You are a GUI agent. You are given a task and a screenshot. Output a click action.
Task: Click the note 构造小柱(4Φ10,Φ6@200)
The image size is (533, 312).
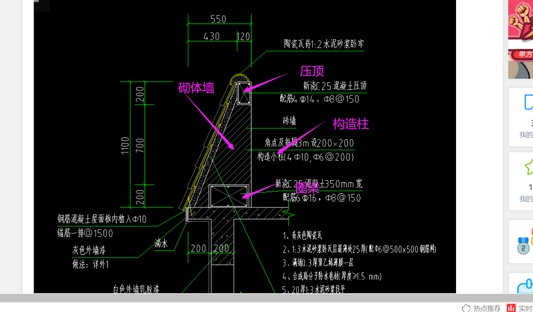click(306, 157)
